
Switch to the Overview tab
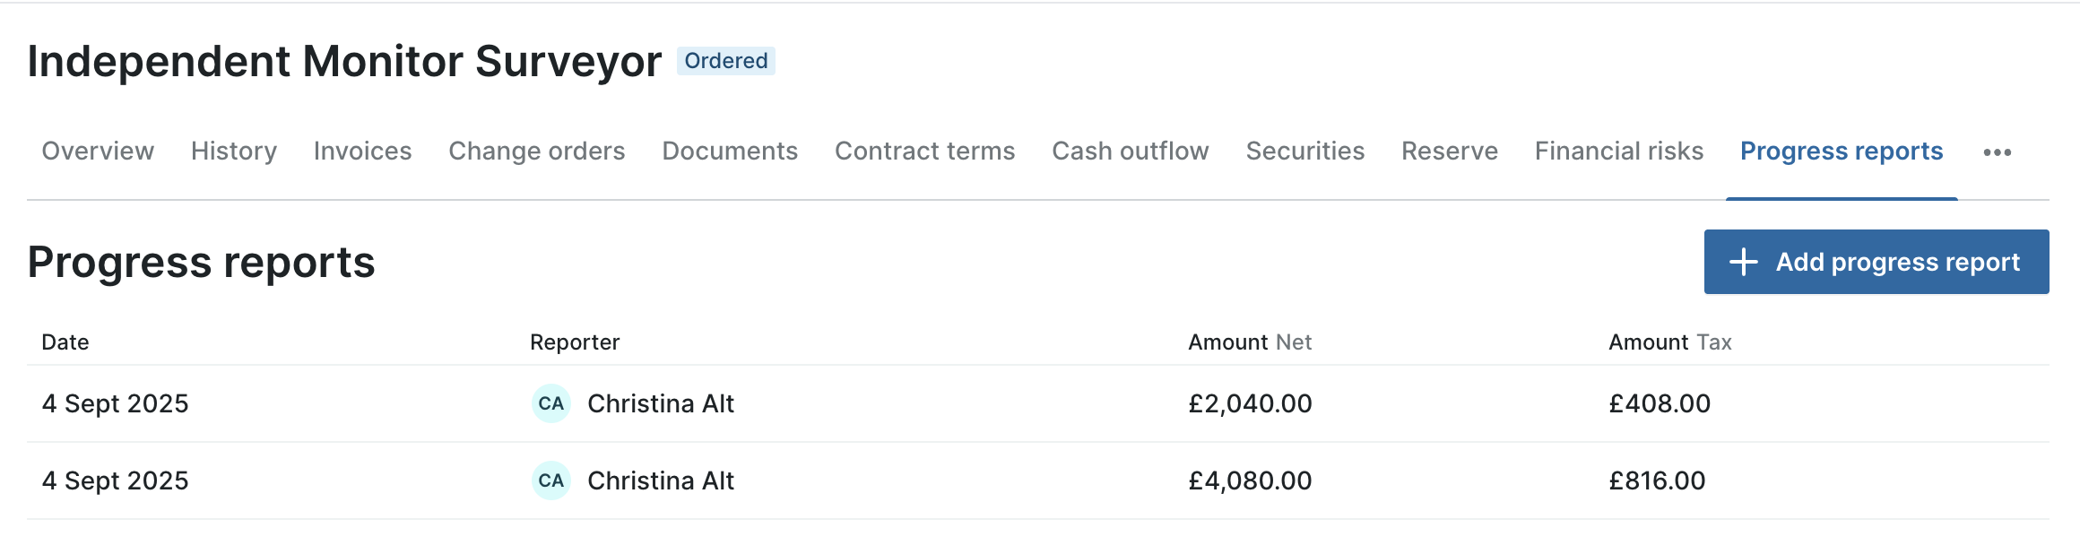point(98,151)
